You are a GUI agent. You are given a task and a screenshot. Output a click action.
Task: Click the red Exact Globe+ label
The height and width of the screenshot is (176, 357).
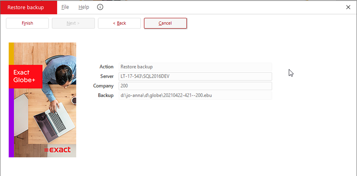point(25,76)
